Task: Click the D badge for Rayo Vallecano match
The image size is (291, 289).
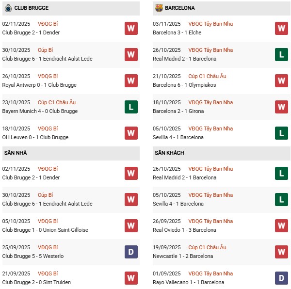Action: 281,278
